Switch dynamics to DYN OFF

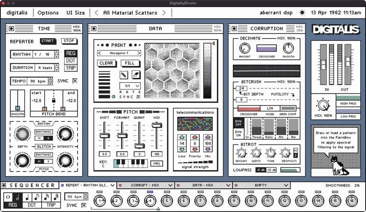click(238, 123)
